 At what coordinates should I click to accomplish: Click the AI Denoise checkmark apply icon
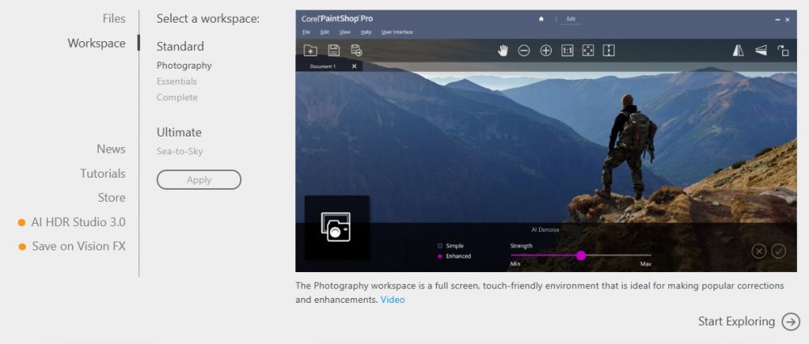(778, 251)
